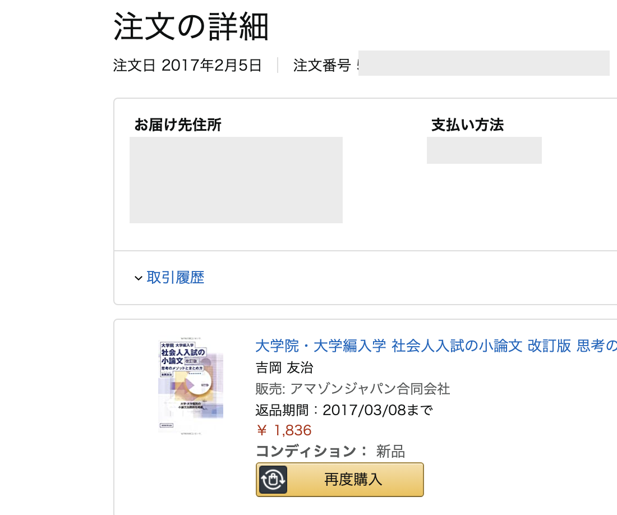Open the 取引履歴 link
This screenshot has width=617, height=515.
pyautogui.click(x=176, y=277)
